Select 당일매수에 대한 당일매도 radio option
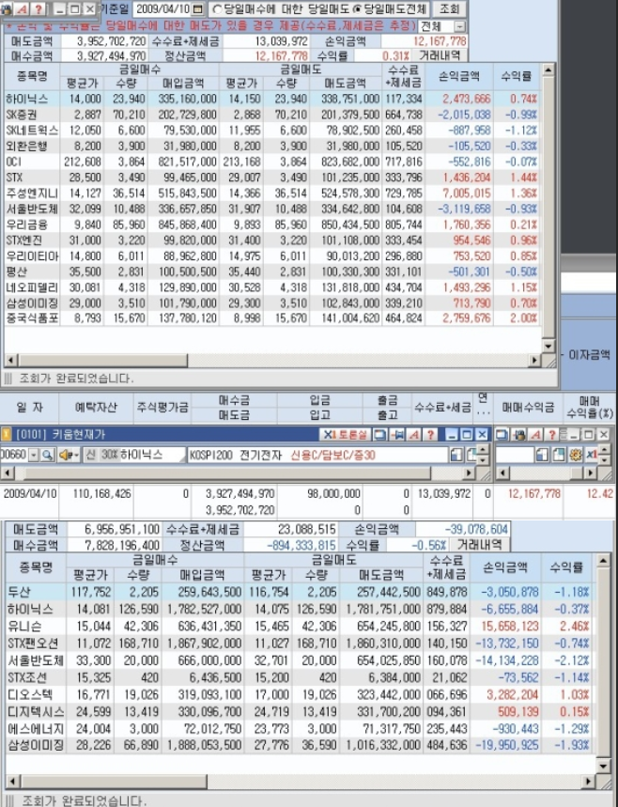The height and width of the screenshot is (807, 618). 217,9
